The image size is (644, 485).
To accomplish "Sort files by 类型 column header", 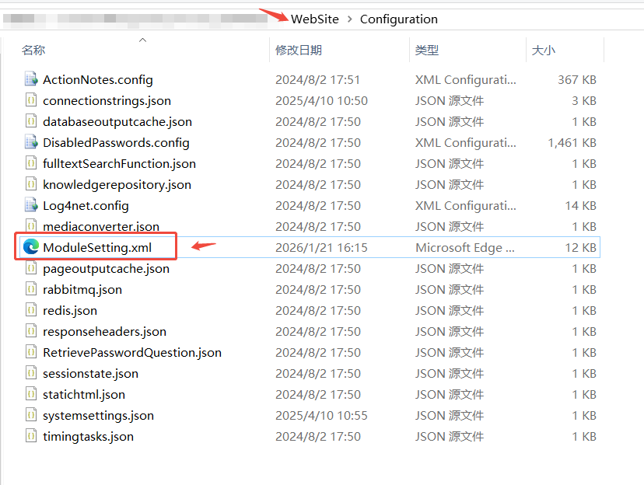I will (427, 50).
